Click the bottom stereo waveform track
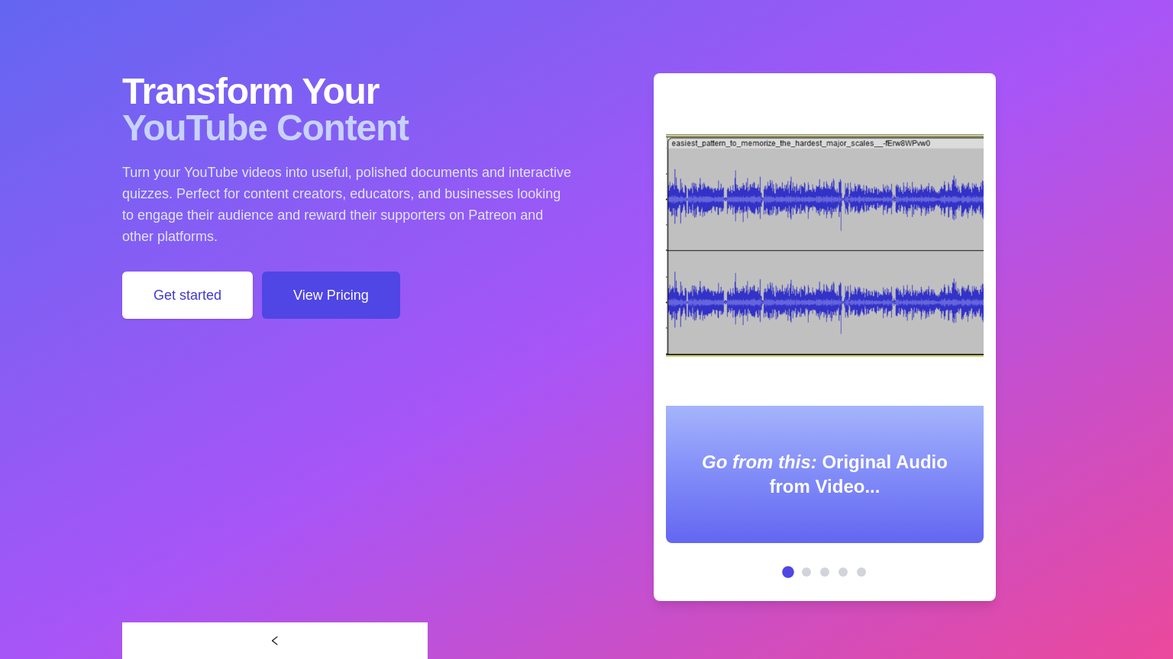This screenshot has width=1173, height=659. pos(825,303)
